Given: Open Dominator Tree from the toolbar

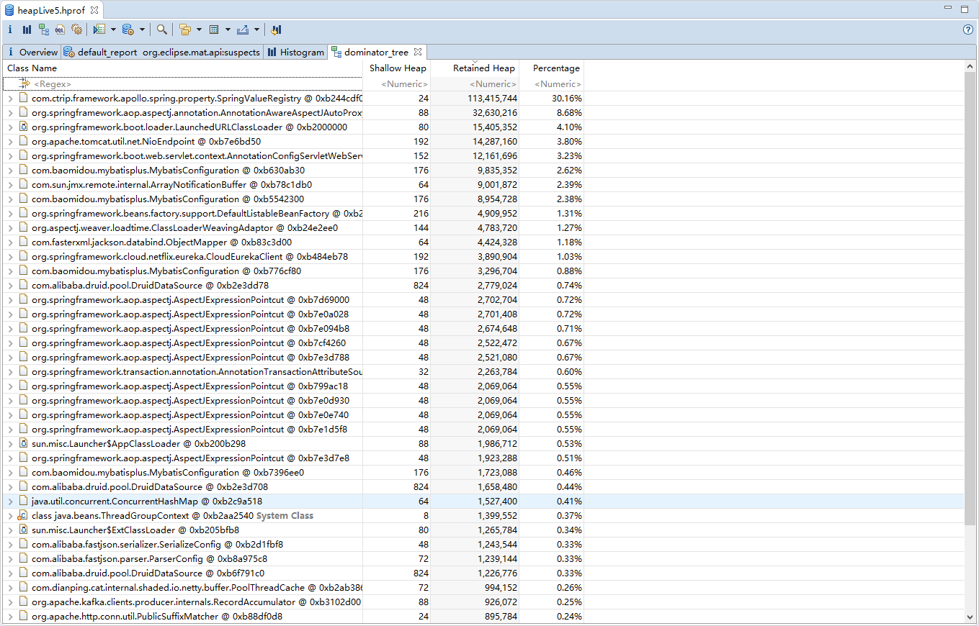Looking at the screenshot, I should point(44,30).
